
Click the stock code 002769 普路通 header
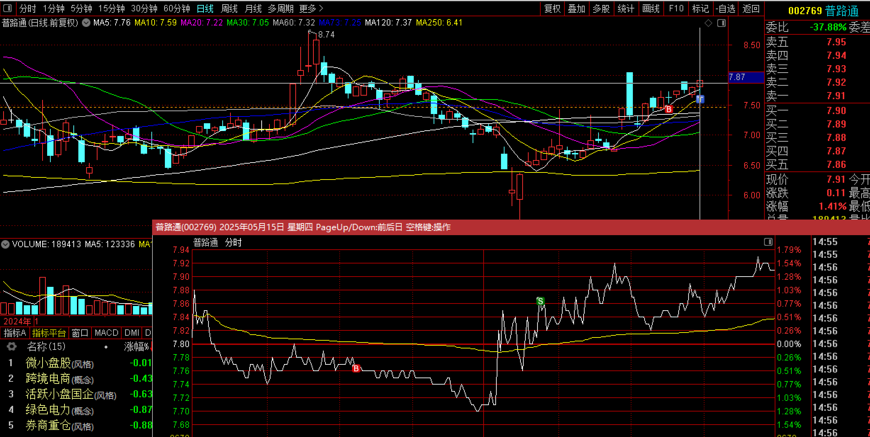[x=823, y=11]
